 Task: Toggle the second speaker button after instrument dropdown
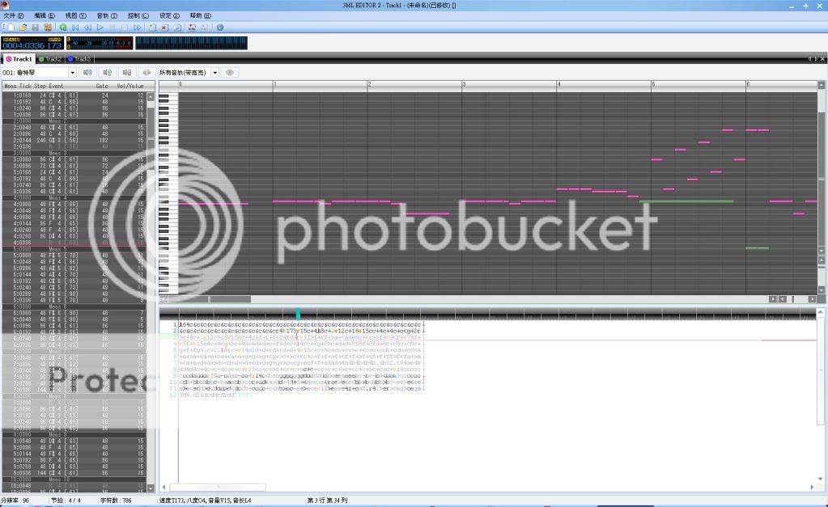(x=107, y=73)
